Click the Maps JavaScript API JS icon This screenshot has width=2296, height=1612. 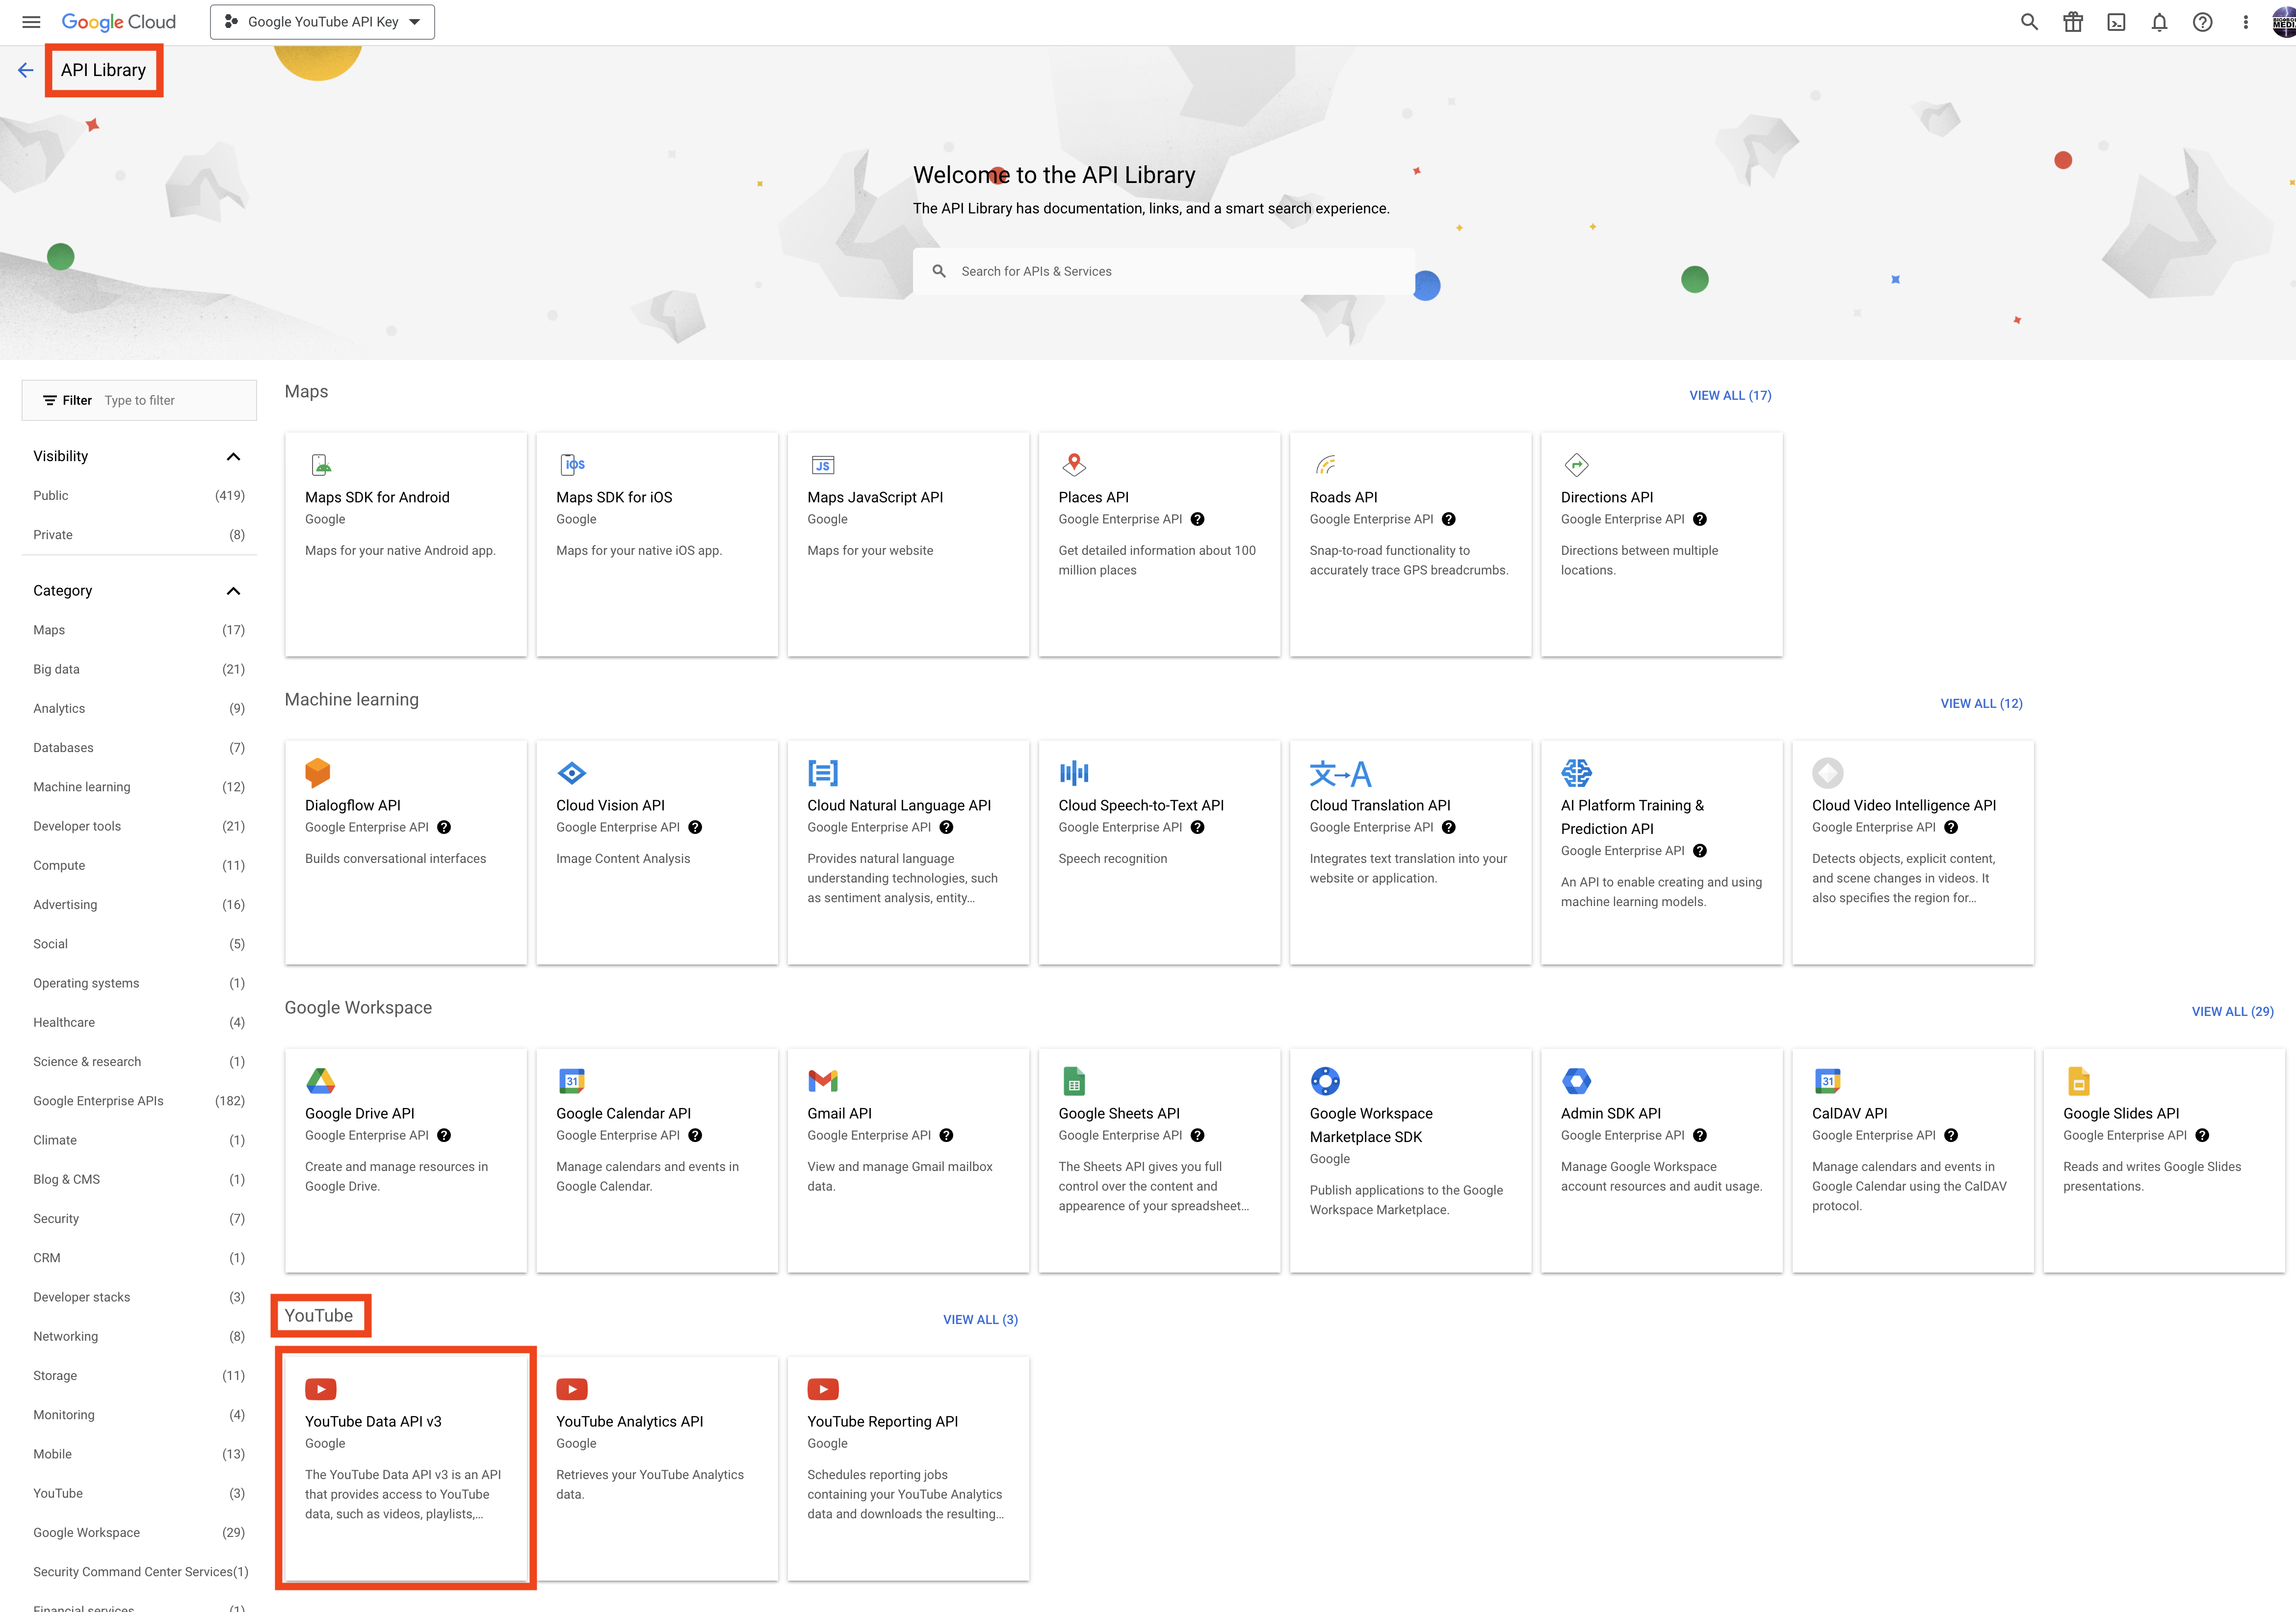click(823, 464)
